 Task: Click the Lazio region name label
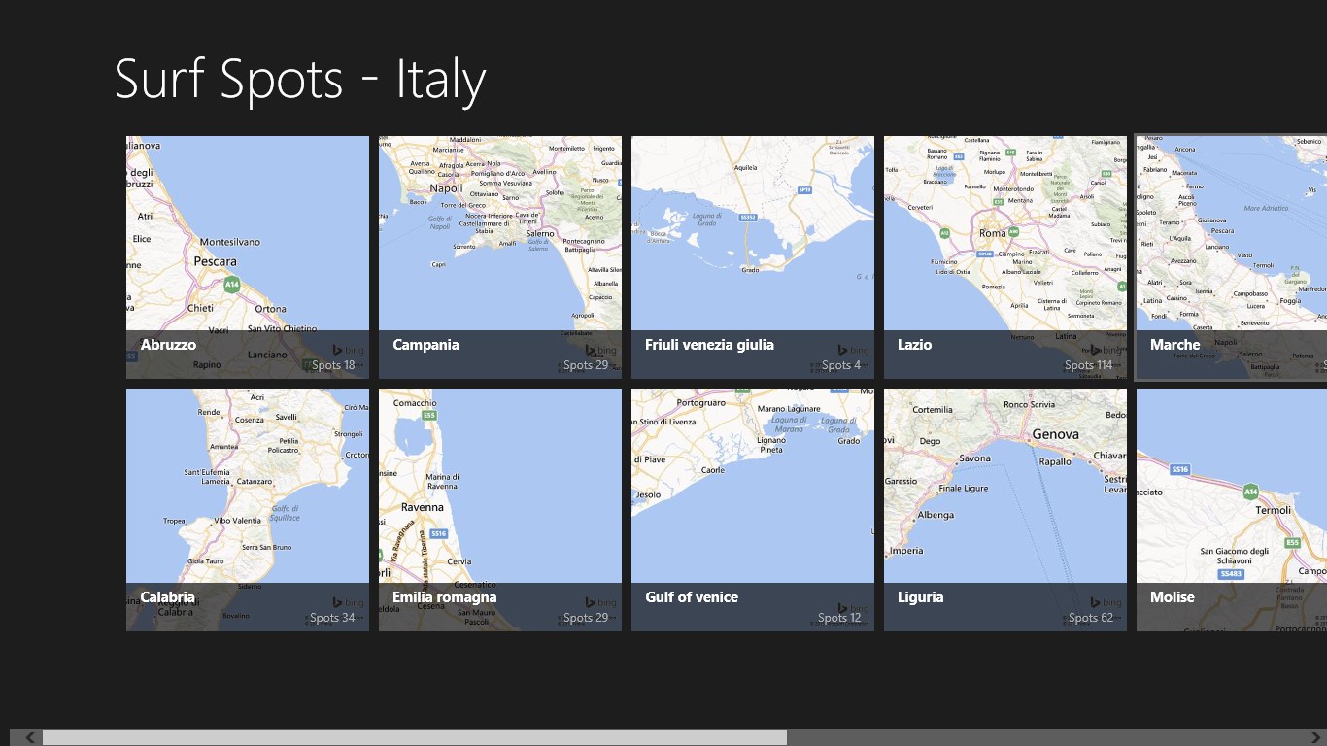click(915, 345)
